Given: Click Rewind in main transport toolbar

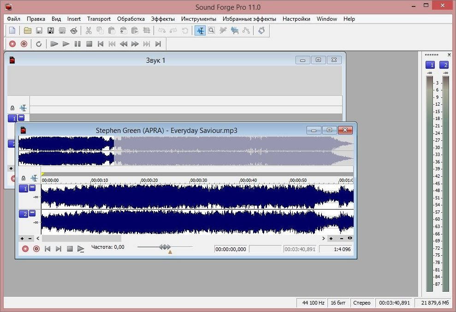Looking at the screenshot, I should tap(124, 44).
